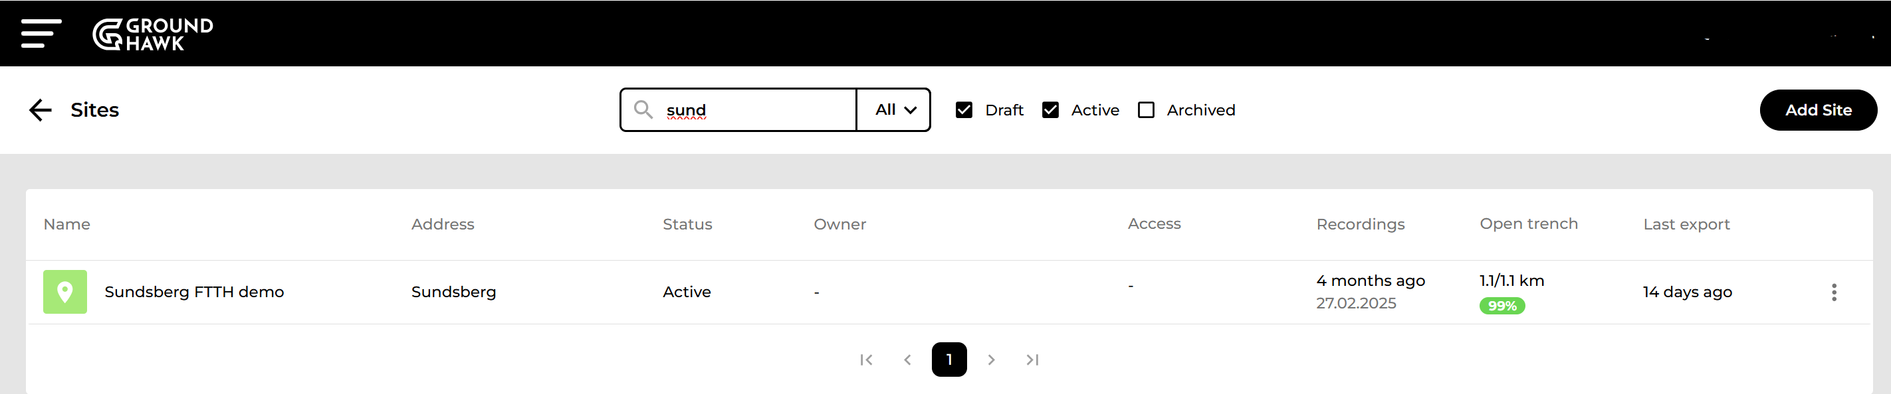Expand the All search filter dropdown
1891x394 pixels.
click(893, 110)
